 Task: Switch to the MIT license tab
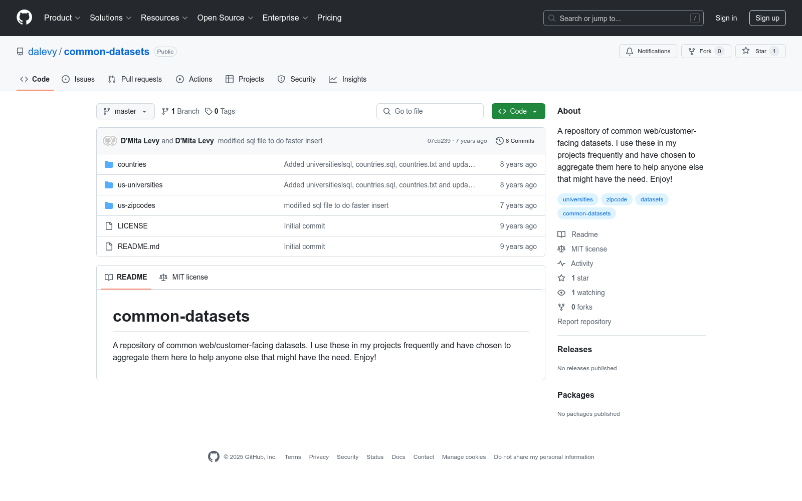click(183, 277)
